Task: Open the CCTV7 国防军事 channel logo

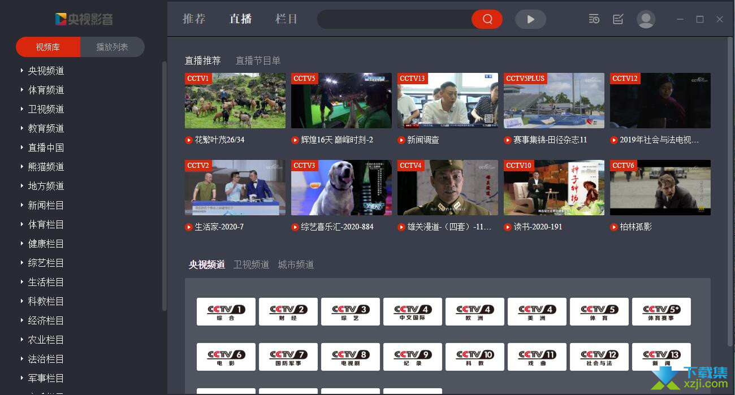Action: (288, 357)
